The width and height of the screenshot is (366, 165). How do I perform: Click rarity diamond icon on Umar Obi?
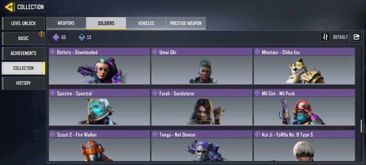click(155, 52)
